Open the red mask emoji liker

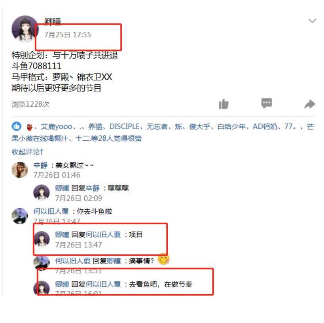pos(30,127)
